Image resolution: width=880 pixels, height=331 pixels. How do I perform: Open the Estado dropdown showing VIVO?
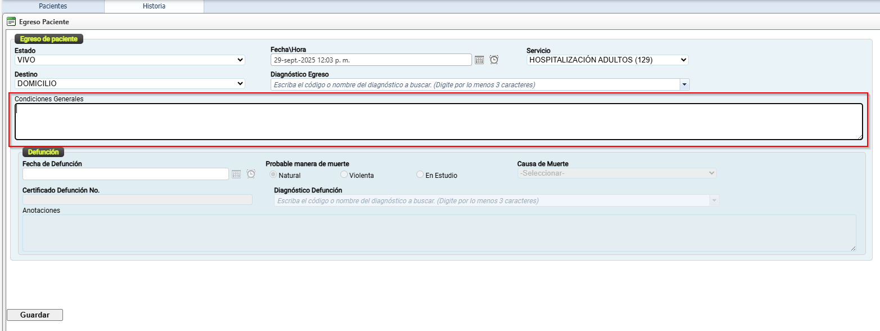[129, 60]
